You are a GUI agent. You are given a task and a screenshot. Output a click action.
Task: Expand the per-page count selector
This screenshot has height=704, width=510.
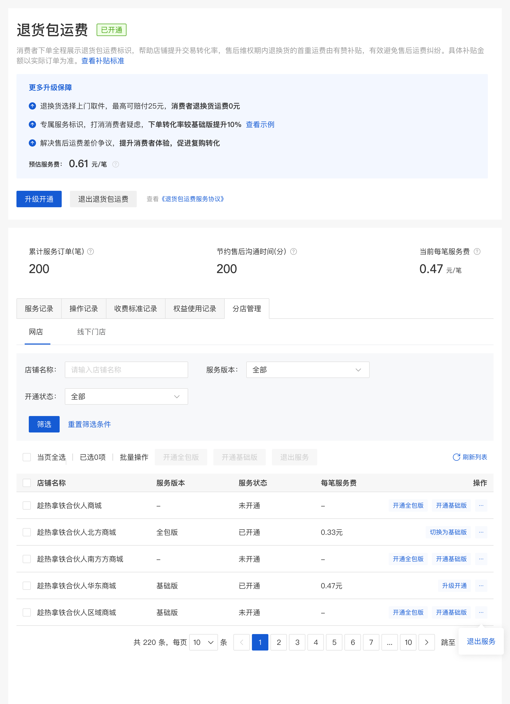click(203, 642)
